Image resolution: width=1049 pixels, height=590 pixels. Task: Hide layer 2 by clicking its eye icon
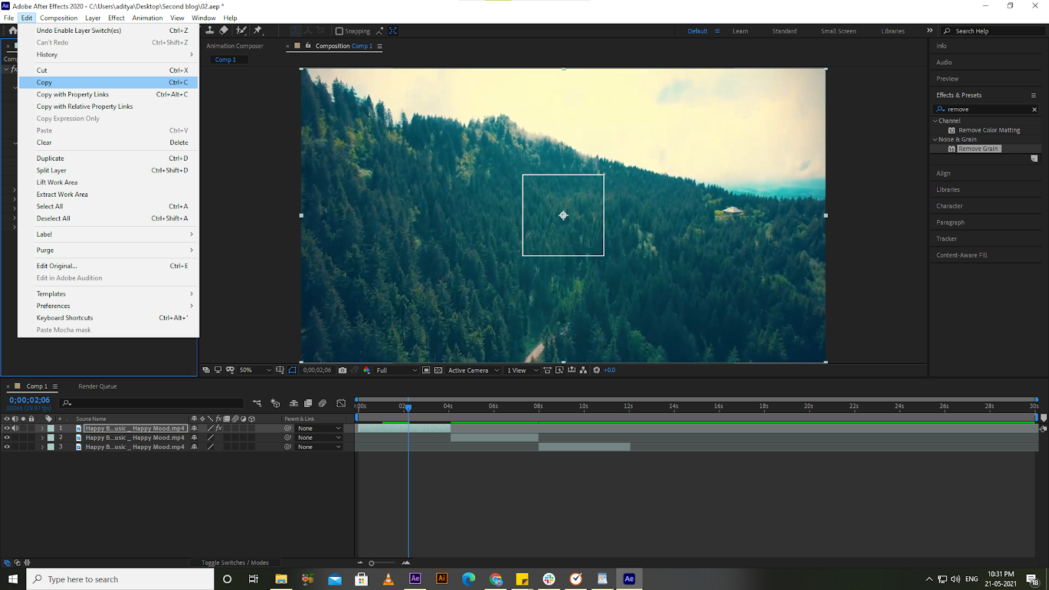(7, 437)
